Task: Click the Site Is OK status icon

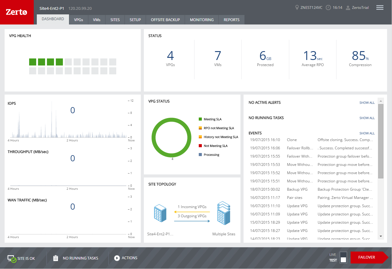Action: click(x=12, y=259)
